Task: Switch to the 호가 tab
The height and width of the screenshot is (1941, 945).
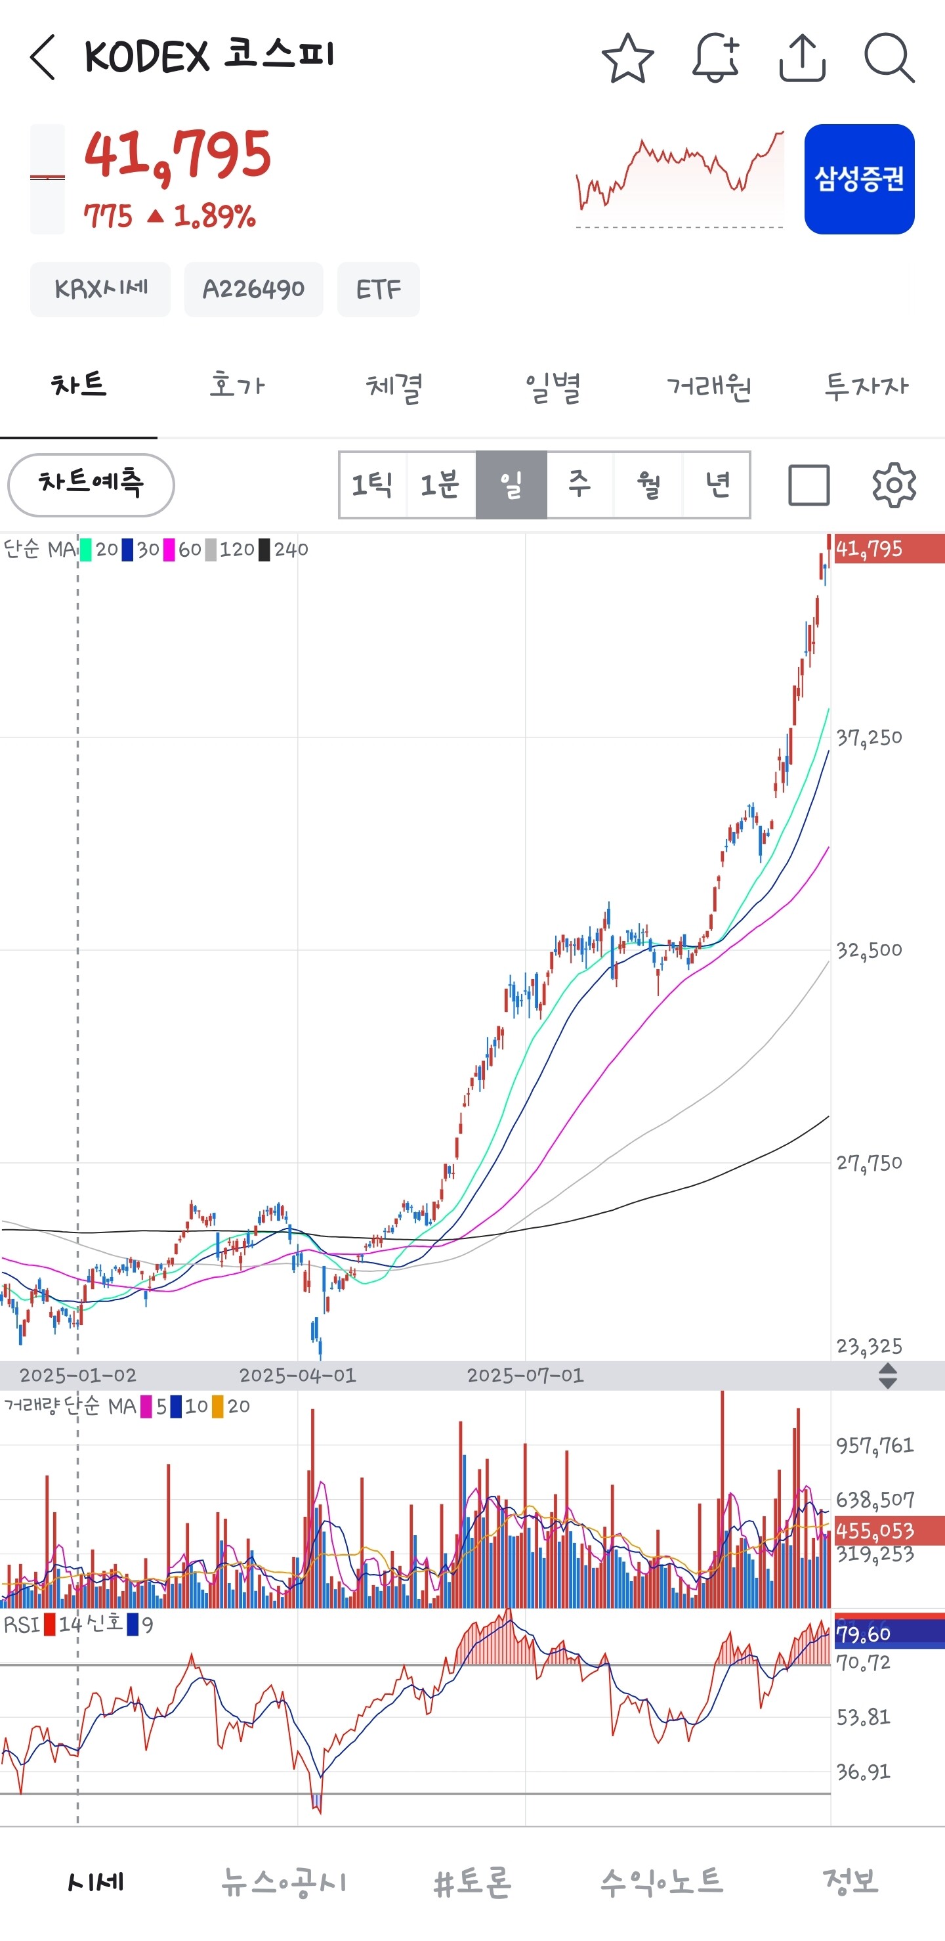Action: click(x=236, y=386)
